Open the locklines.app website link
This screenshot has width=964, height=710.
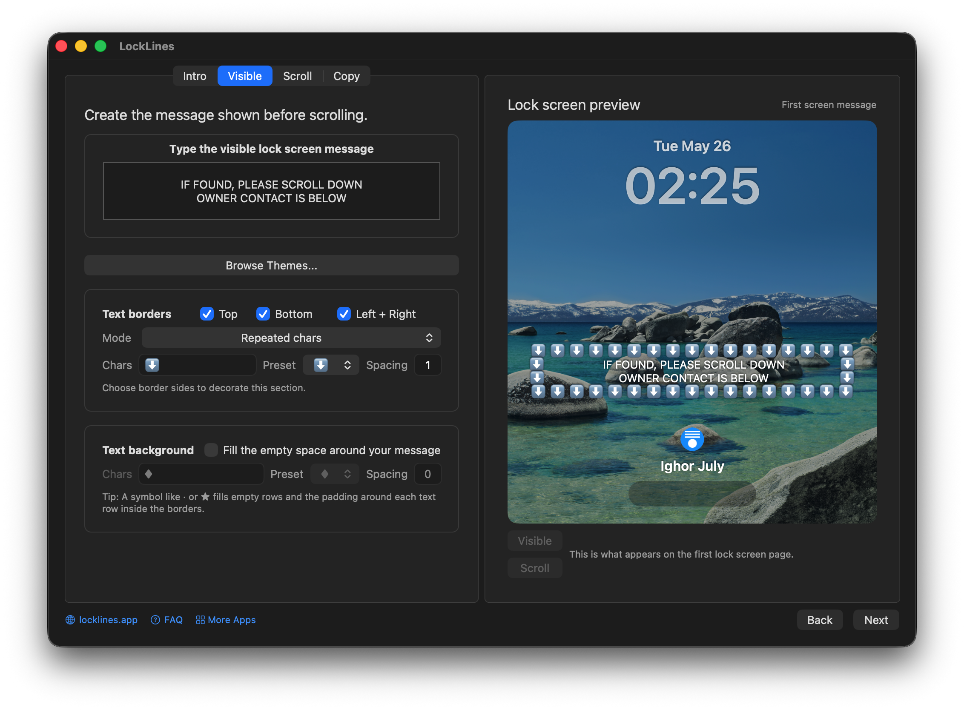coord(108,620)
